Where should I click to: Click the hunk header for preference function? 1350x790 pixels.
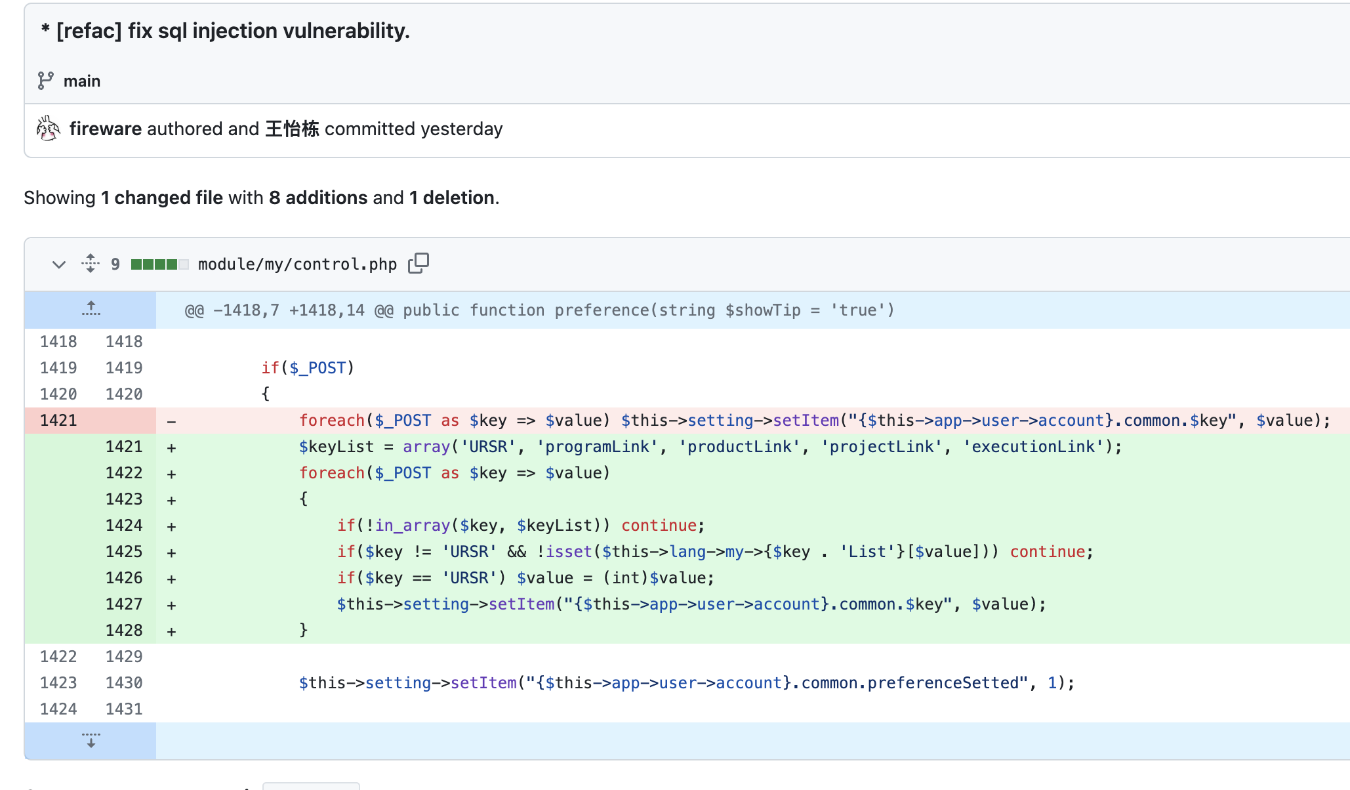point(539,310)
